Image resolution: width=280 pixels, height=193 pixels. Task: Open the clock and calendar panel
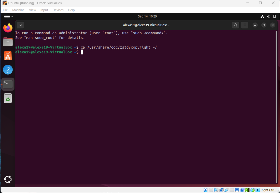[147, 16]
